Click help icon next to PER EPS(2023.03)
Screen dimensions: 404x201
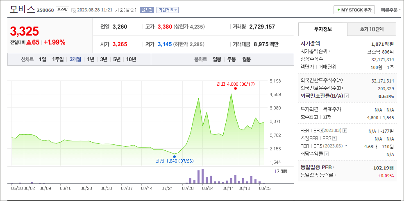click(345, 131)
